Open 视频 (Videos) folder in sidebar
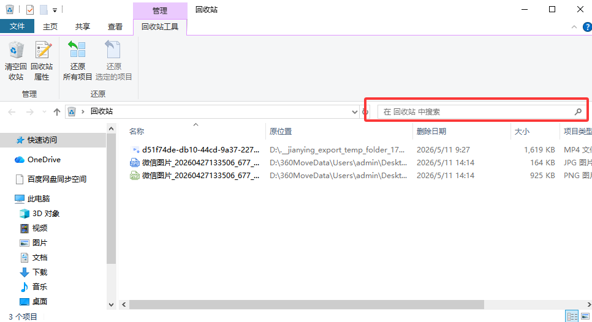 [40, 228]
